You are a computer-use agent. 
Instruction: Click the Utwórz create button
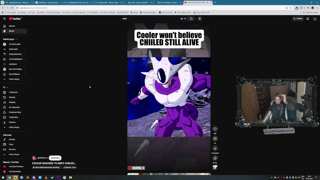[298, 18]
